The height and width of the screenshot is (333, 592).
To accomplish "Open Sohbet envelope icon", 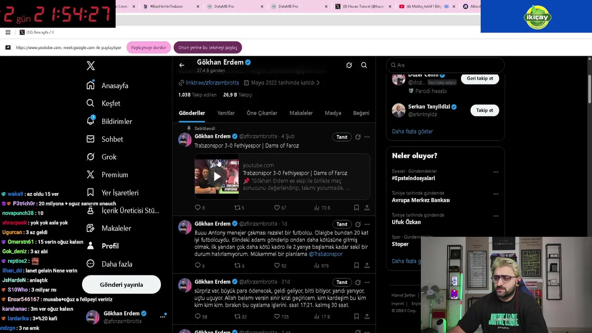I will 91,139.
